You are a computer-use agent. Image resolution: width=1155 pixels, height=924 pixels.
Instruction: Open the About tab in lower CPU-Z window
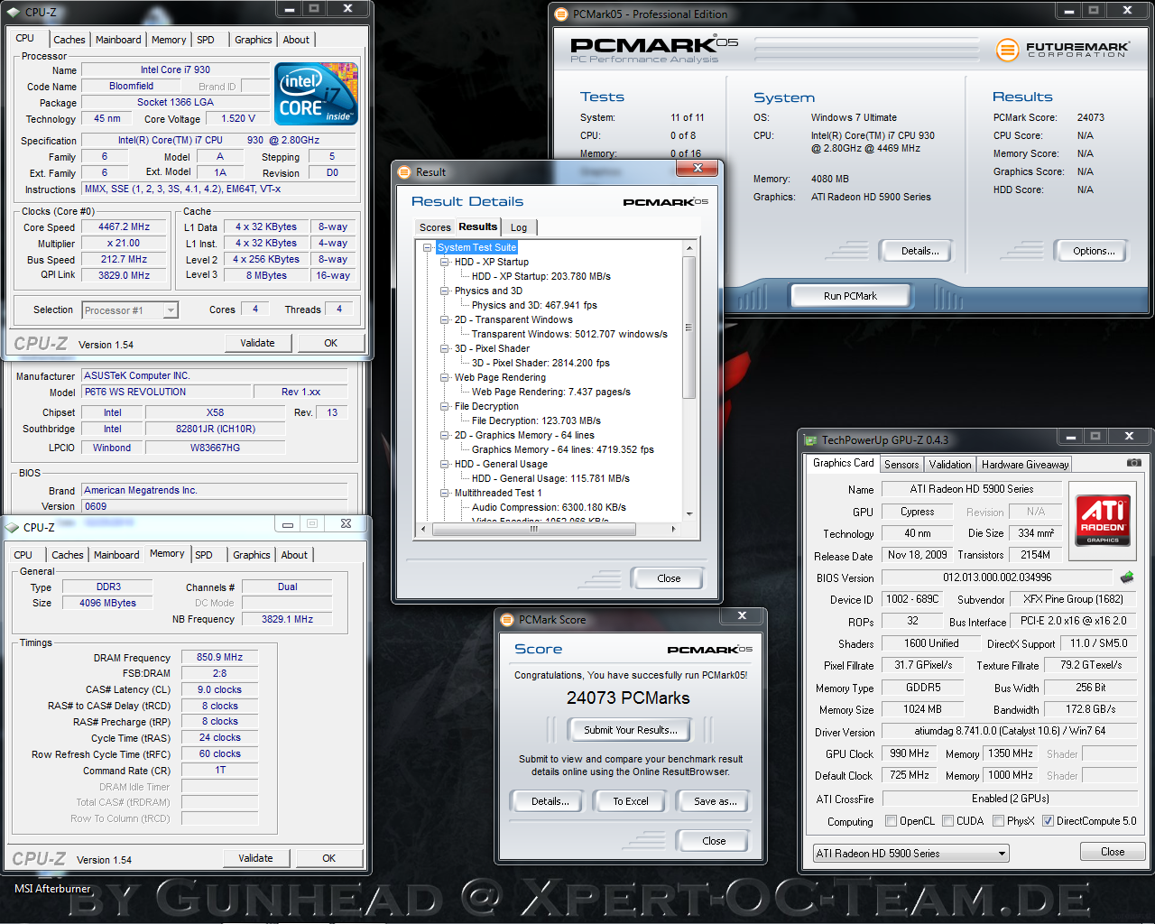294,555
